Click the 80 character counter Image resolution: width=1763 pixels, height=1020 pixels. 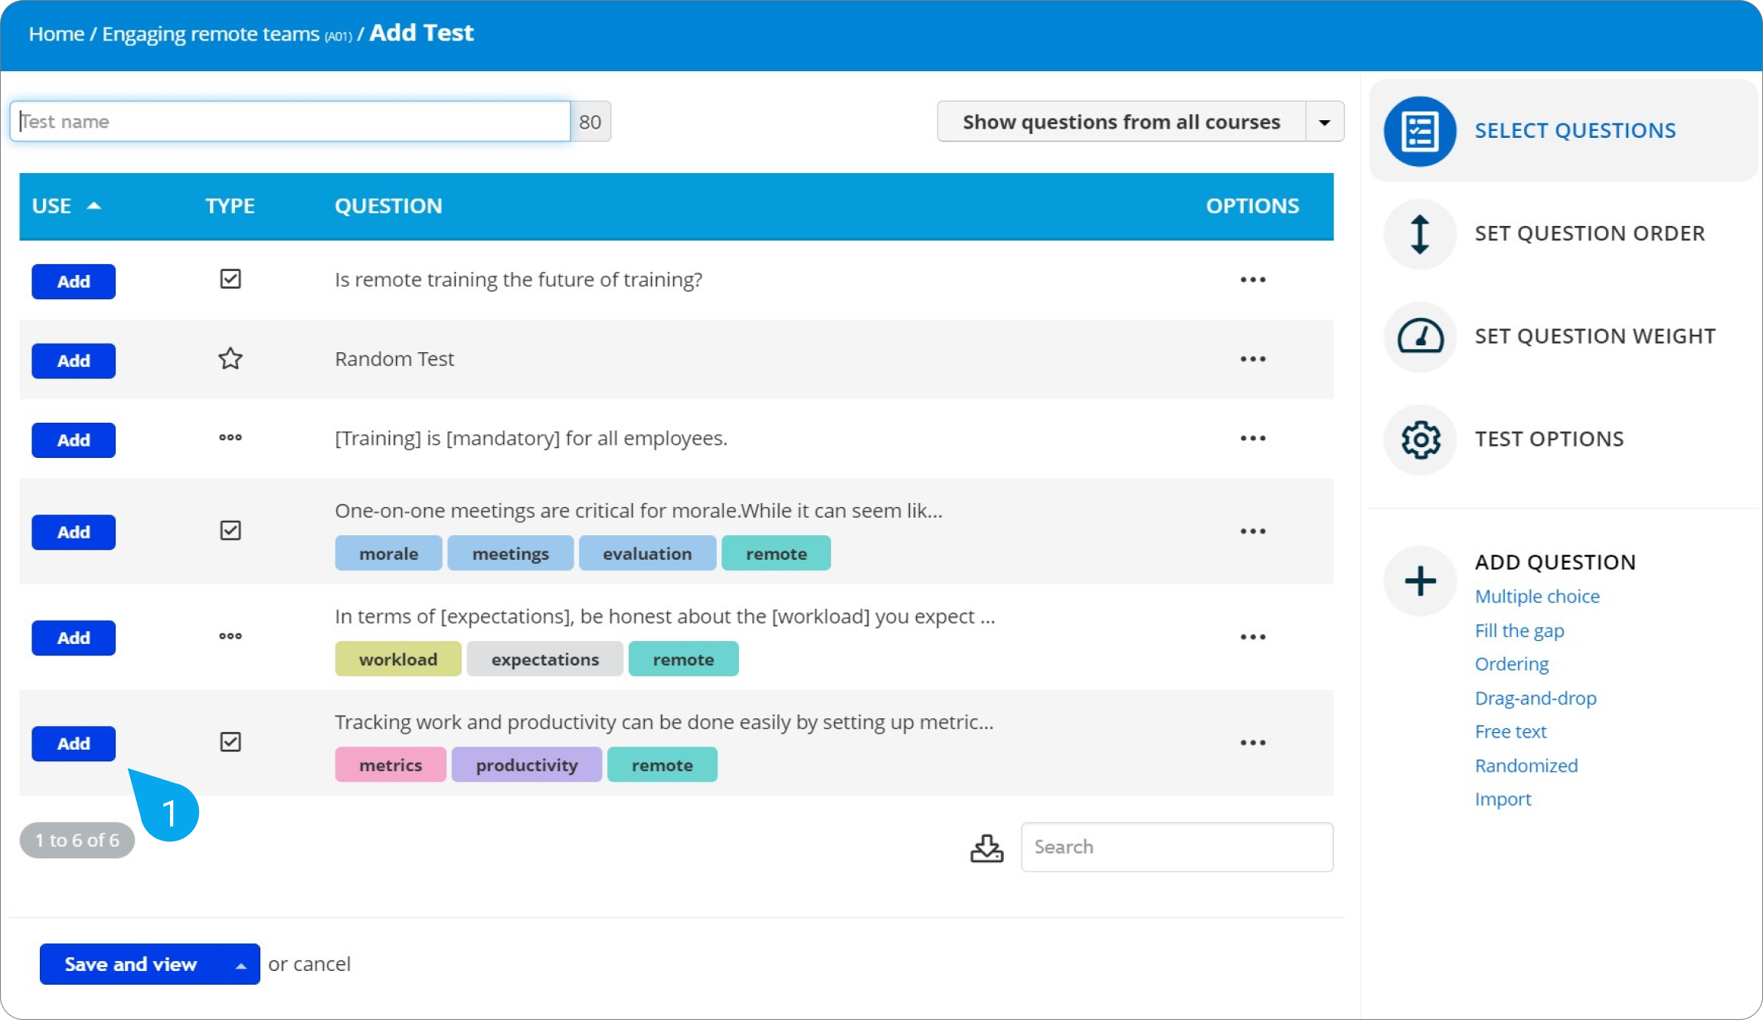(x=590, y=122)
